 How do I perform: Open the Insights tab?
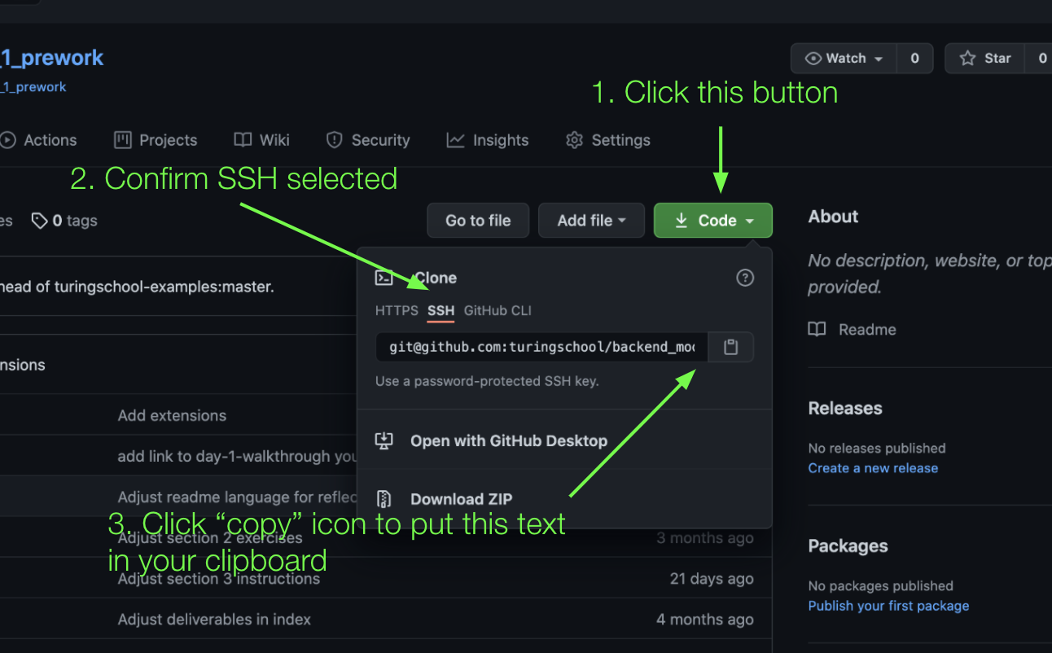tap(488, 140)
